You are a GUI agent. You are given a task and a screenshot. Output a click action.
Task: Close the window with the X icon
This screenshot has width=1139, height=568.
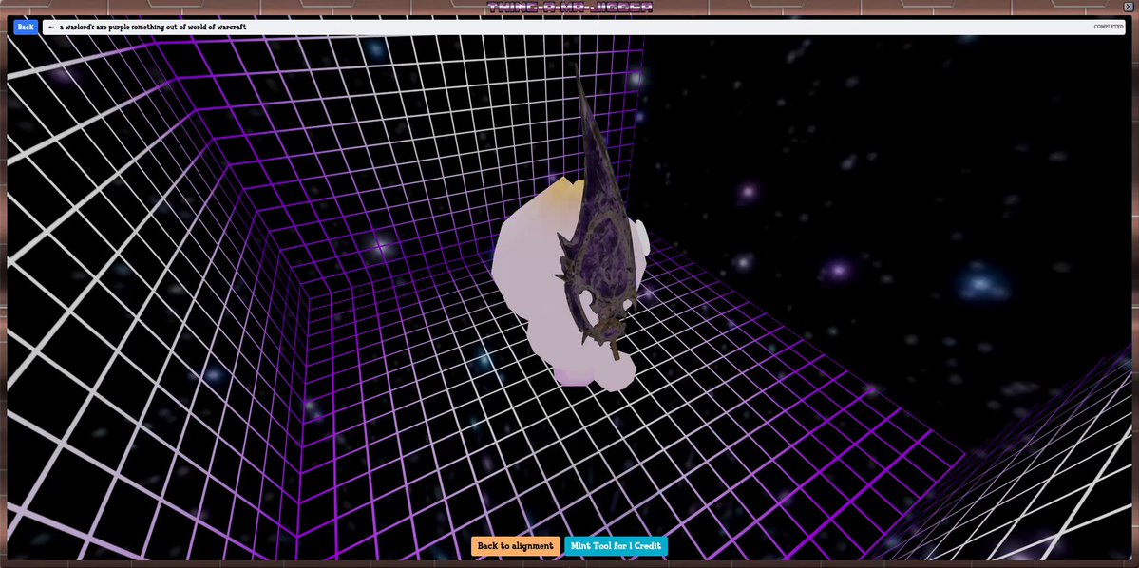[x=1129, y=7]
